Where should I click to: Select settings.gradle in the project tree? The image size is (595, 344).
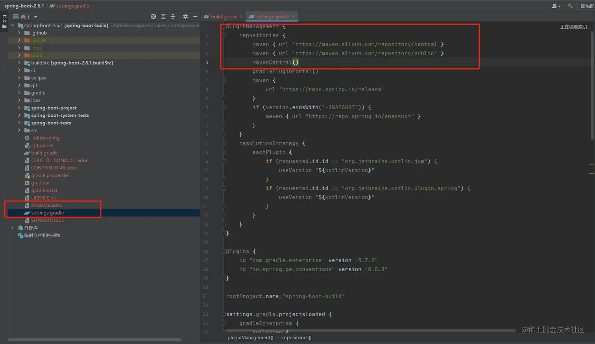click(x=47, y=213)
